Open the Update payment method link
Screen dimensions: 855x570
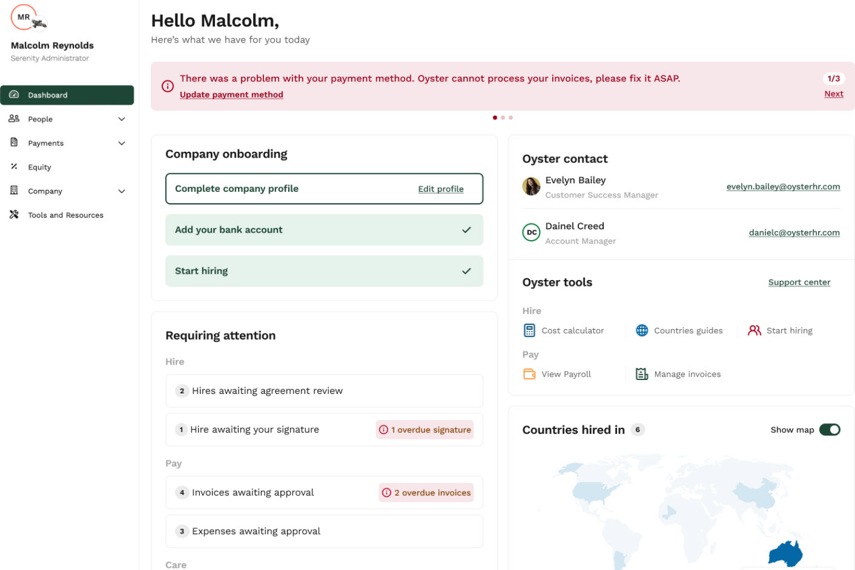(x=231, y=94)
